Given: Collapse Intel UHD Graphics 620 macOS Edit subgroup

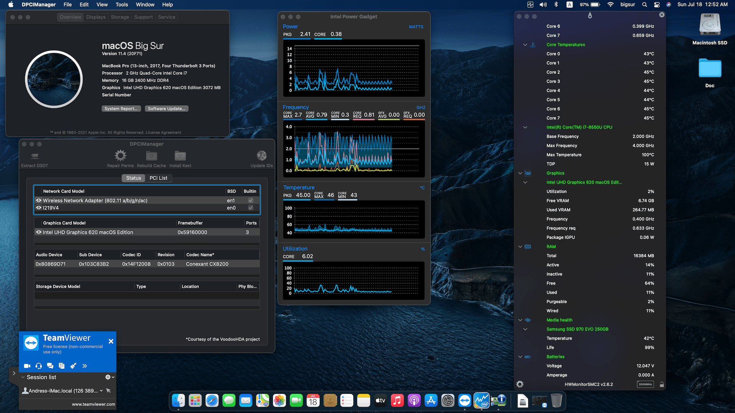Looking at the screenshot, I should click(x=525, y=182).
